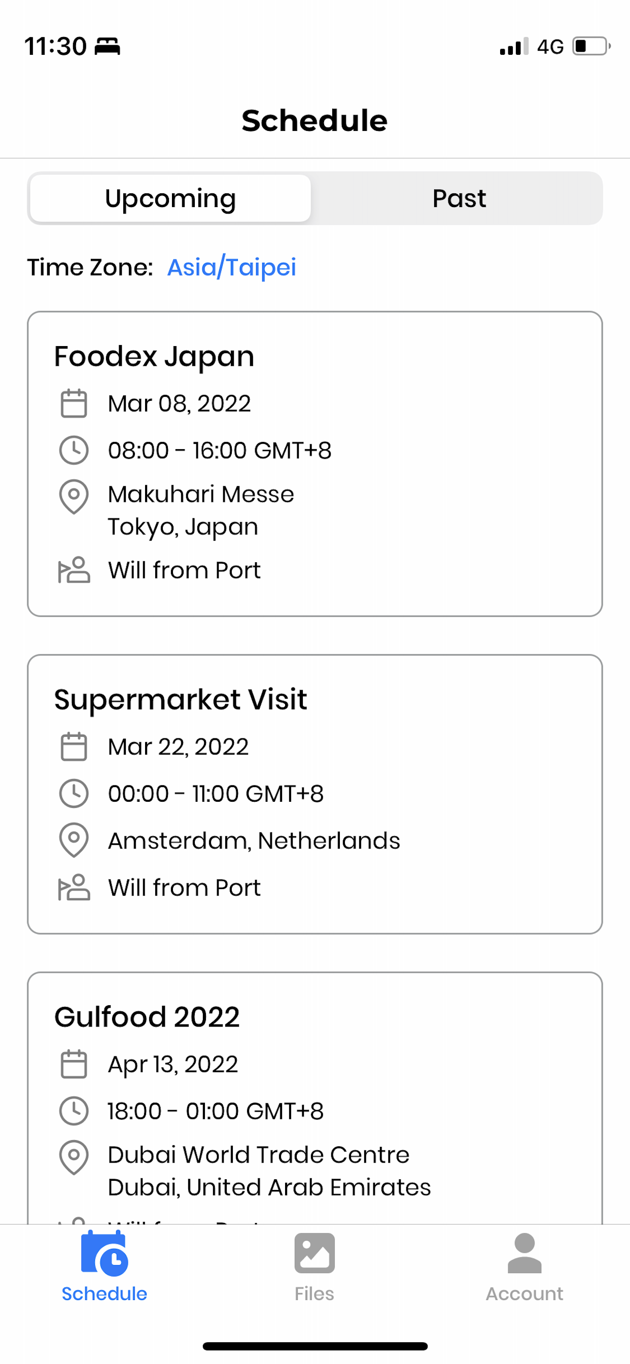Open the Files tab icon
The height and width of the screenshot is (1364, 630).
pyautogui.click(x=314, y=1253)
